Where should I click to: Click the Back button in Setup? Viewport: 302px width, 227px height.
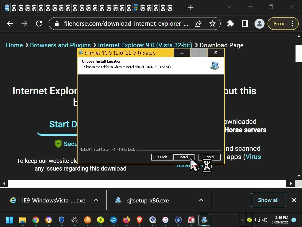click(162, 157)
